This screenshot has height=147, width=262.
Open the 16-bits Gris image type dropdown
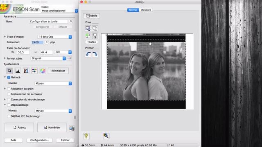tap(55, 37)
